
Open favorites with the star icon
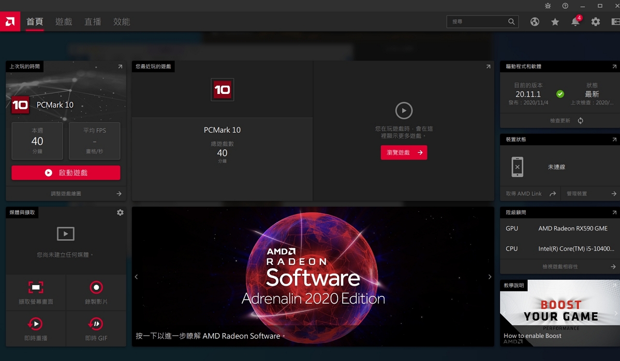click(x=555, y=22)
